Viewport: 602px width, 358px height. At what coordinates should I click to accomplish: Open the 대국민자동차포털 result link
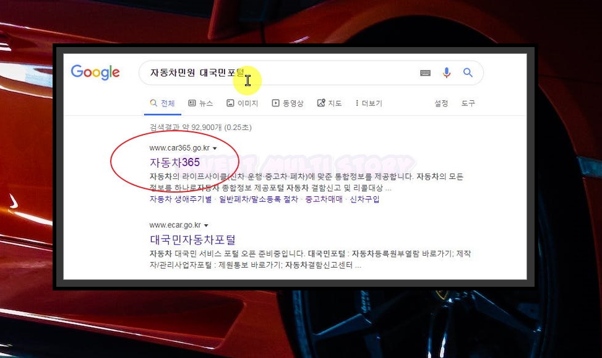(192, 240)
